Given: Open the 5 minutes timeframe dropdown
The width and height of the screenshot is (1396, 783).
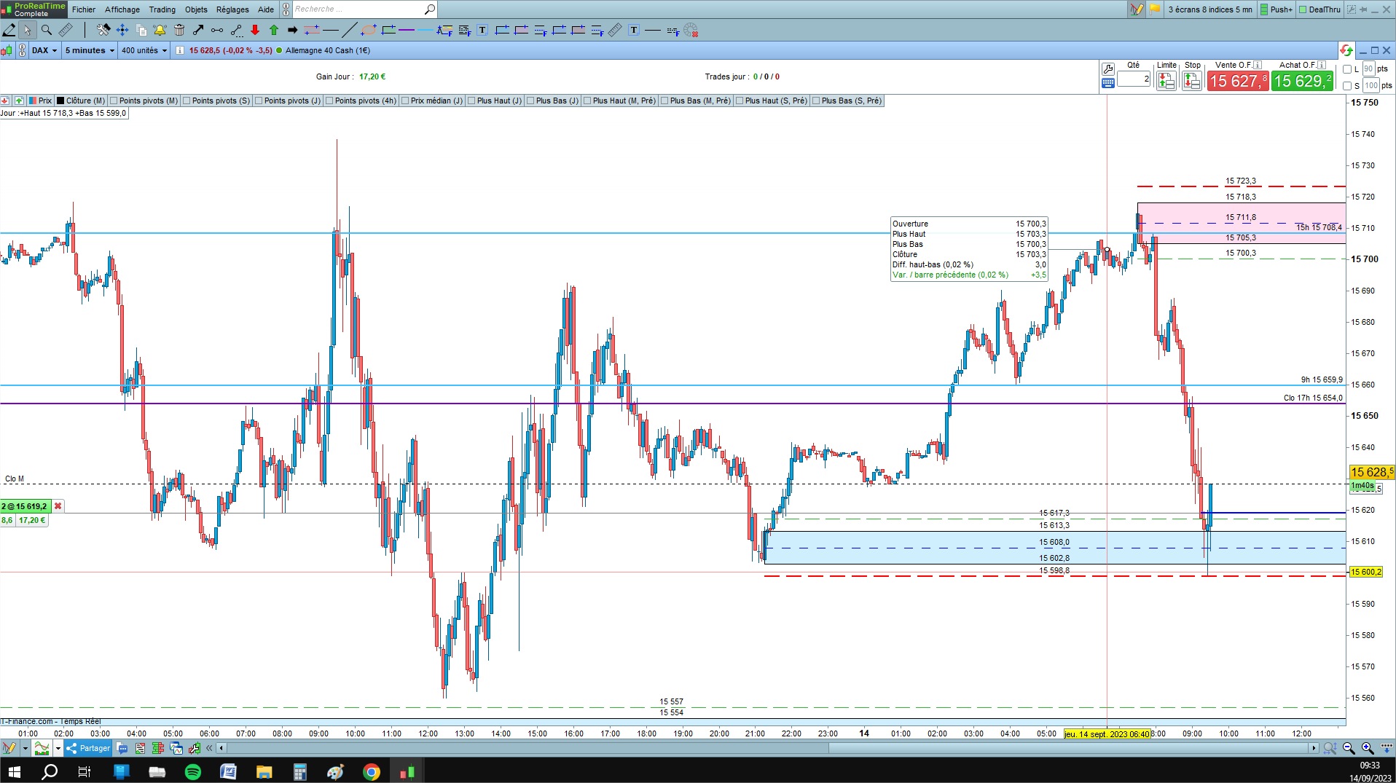Looking at the screenshot, I should (90, 50).
